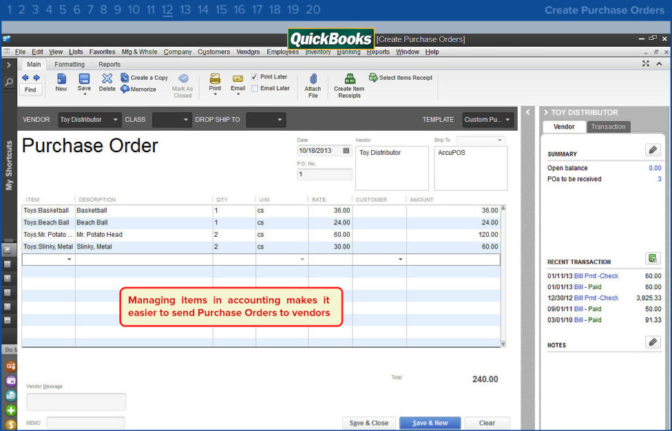Screen dimensions: 672x431
Task: Expand the left sidebar with arrow icon
Action: pos(8,65)
